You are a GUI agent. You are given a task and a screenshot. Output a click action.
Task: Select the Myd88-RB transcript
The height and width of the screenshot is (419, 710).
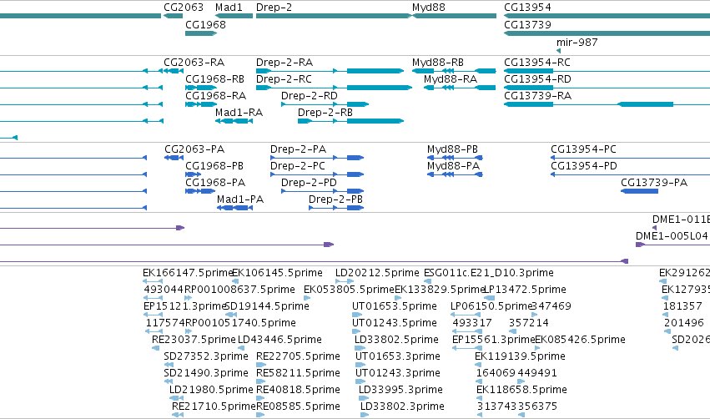pyautogui.click(x=454, y=71)
